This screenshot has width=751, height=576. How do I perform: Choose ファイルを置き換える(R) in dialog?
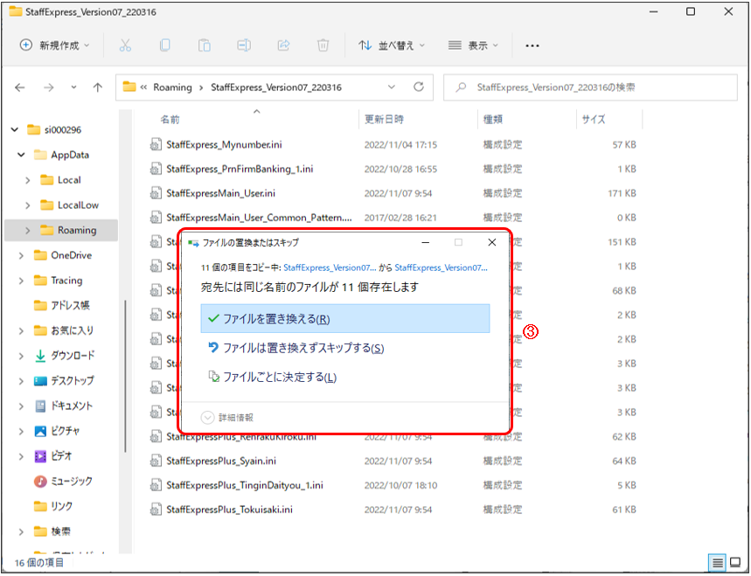(x=345, y=318)
